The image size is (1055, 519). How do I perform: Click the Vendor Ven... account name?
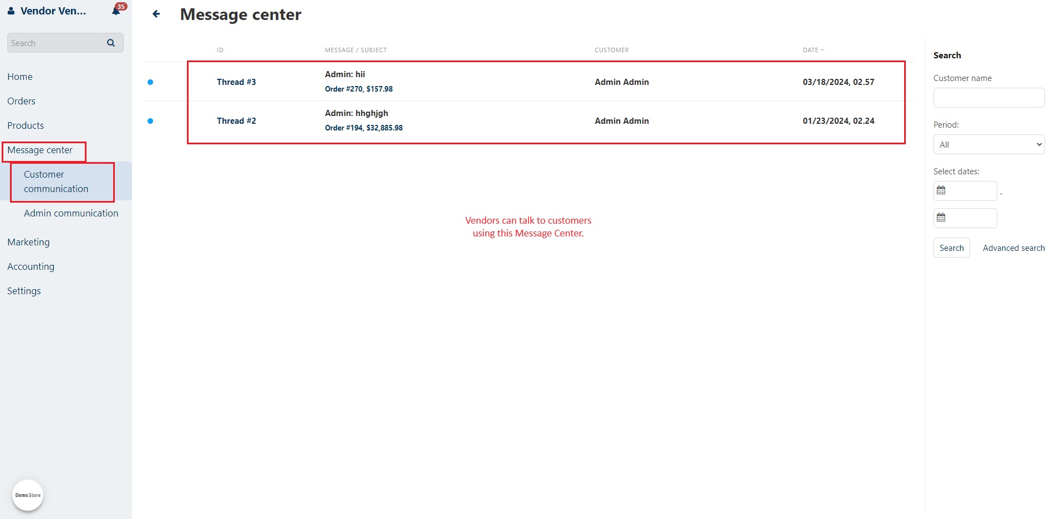pos(53,11)
